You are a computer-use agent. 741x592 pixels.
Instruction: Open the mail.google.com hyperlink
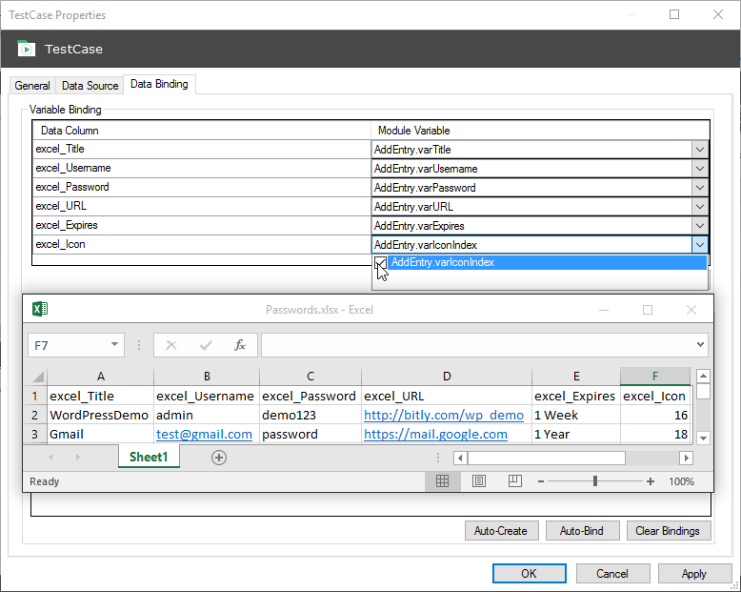tap(435, 434)
